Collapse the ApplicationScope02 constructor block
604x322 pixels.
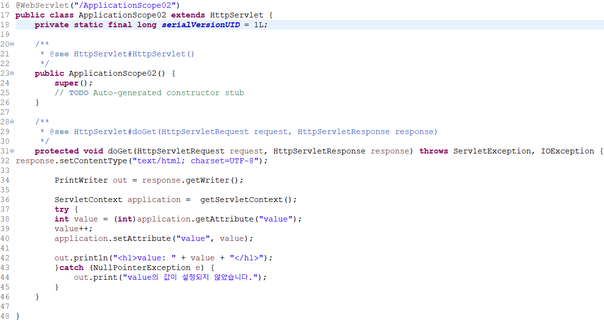click(13, 73)
